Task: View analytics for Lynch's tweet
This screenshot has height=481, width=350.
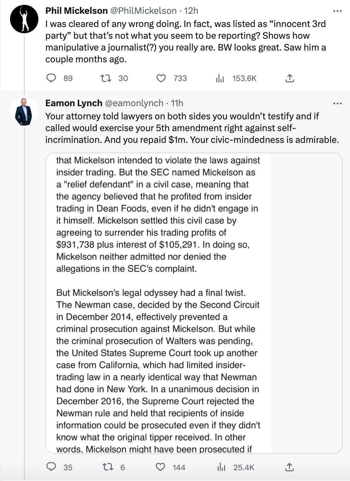Action: 221,467
